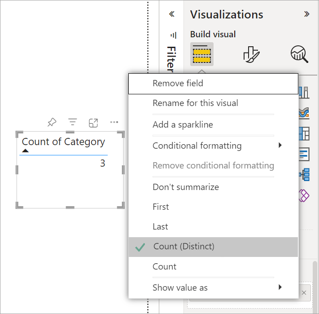319x314 pixels.
Task: Pin the visual using pin icon
Action: [52, 122]
